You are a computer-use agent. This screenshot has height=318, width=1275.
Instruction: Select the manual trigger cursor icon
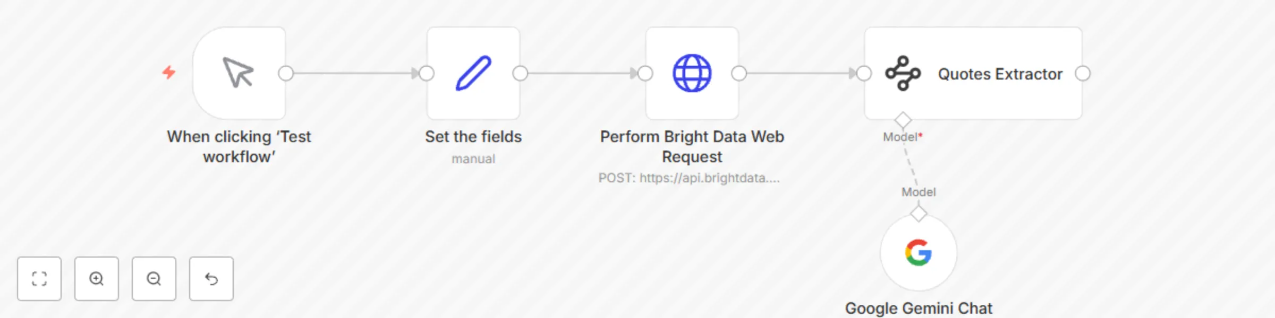point(239,73)
